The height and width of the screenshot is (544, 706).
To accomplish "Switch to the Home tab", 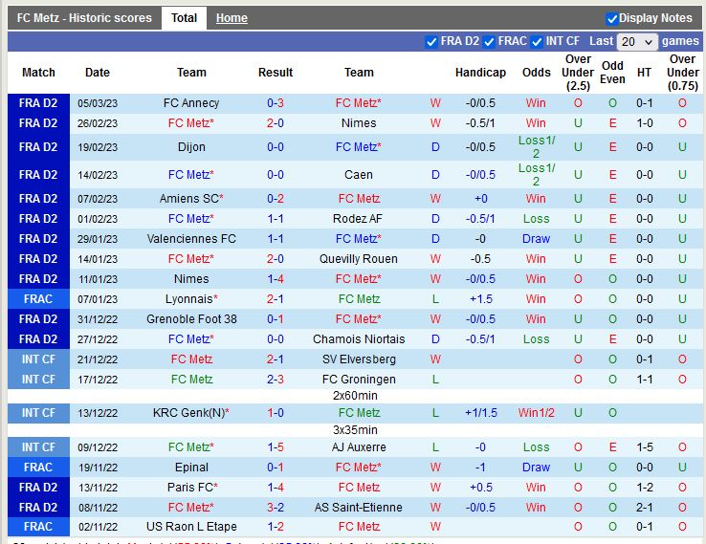I will pos(232,18).
